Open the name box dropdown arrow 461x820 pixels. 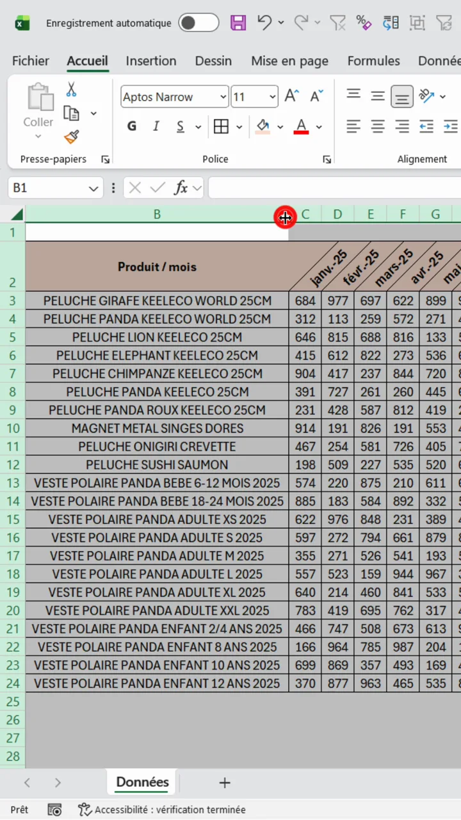tap(94, 188)
